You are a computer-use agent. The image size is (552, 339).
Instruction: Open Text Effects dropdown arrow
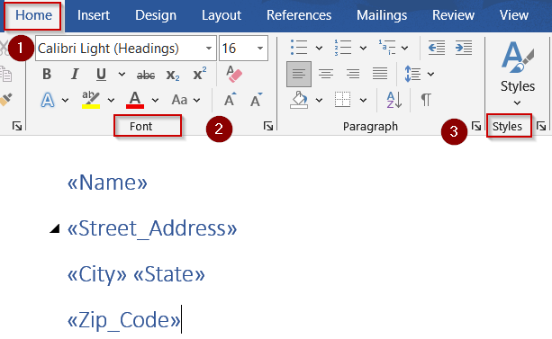click(x=65, y=100)
